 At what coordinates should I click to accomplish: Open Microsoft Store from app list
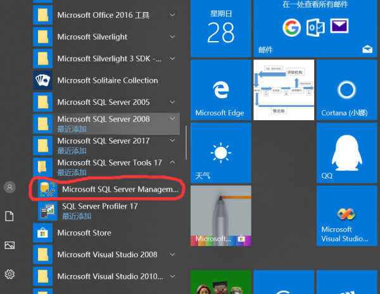(x=84, y=233)
